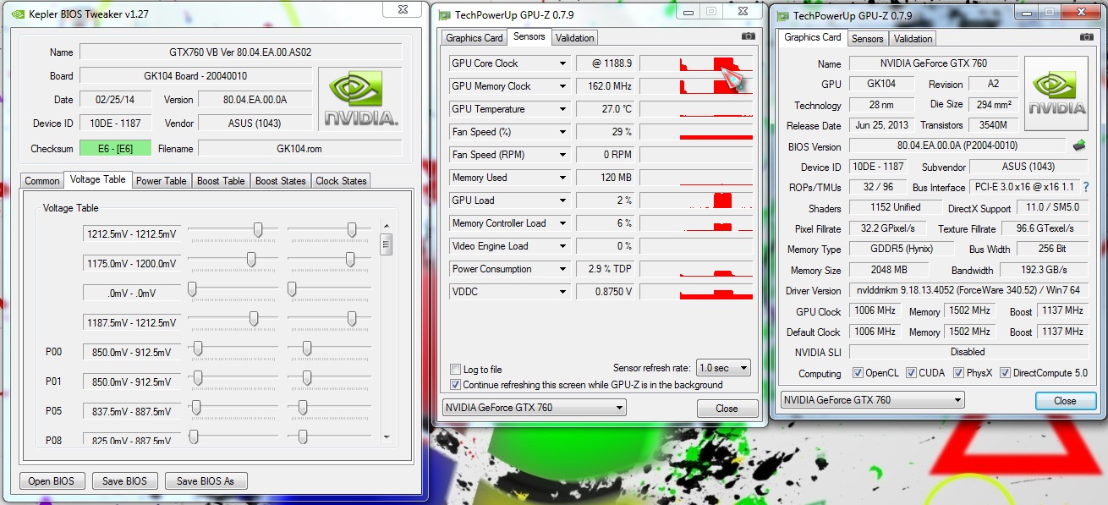
Task: Open GPU Memory Clock sensor dropdown
Action: (x=562, y=86)
